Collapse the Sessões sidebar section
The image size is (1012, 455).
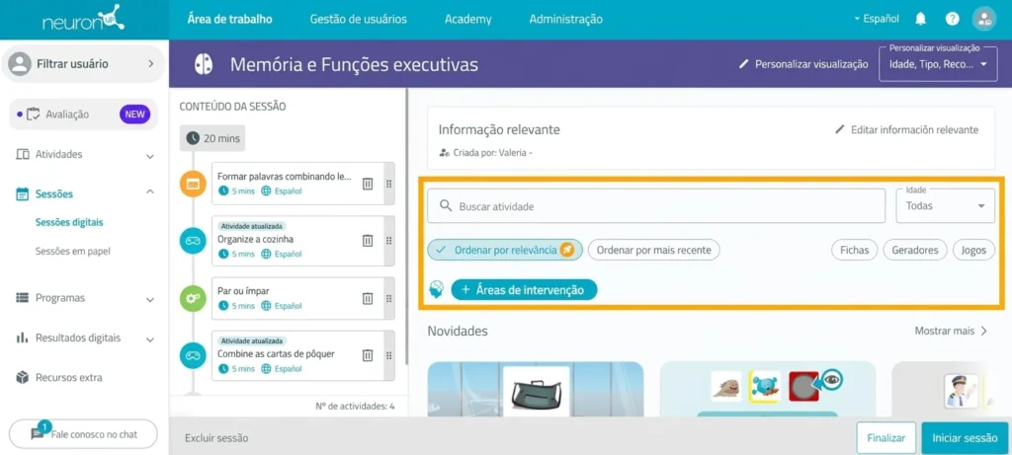coord(150,192)
